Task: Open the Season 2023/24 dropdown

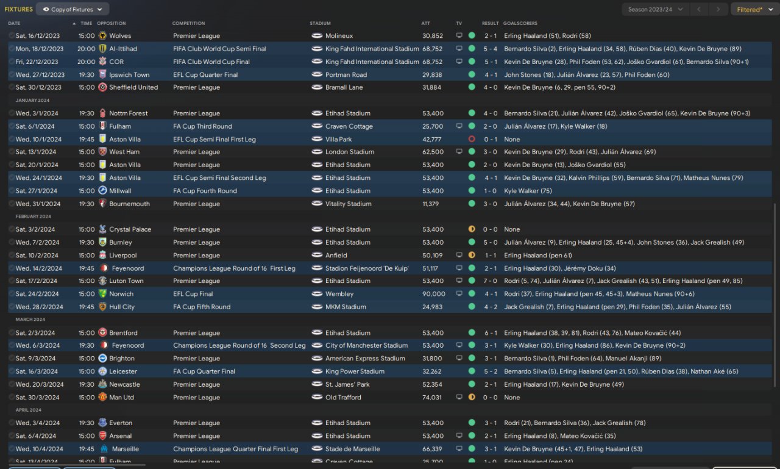Action: pyautogui.click(x=656, y=9)
